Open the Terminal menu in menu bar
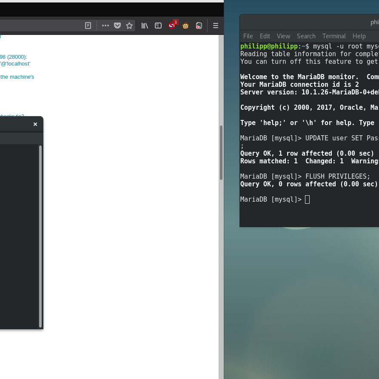The width and height of the screenshot is (379, 379). pyautogui.click(x=334, y=36)
